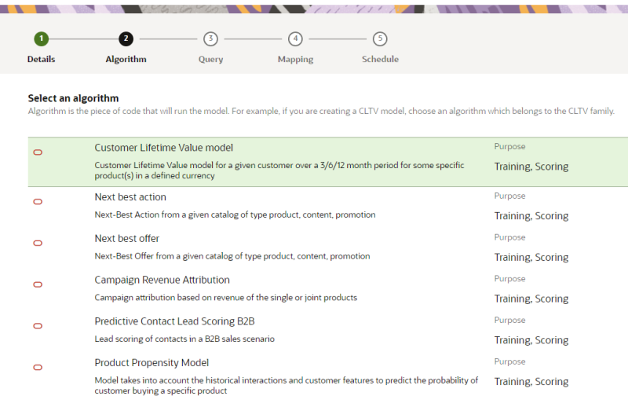Pick the Product Propensity Model radio button
Screen dimensions: 628x407
pos(38,367)
